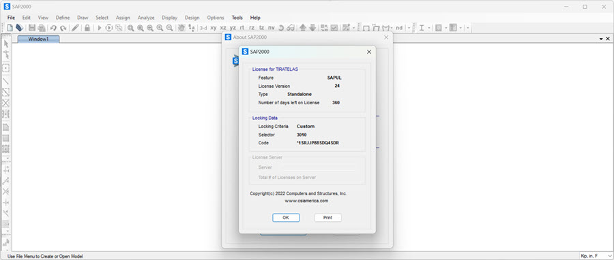Click the Draw Braces X tool

(6, 103)
